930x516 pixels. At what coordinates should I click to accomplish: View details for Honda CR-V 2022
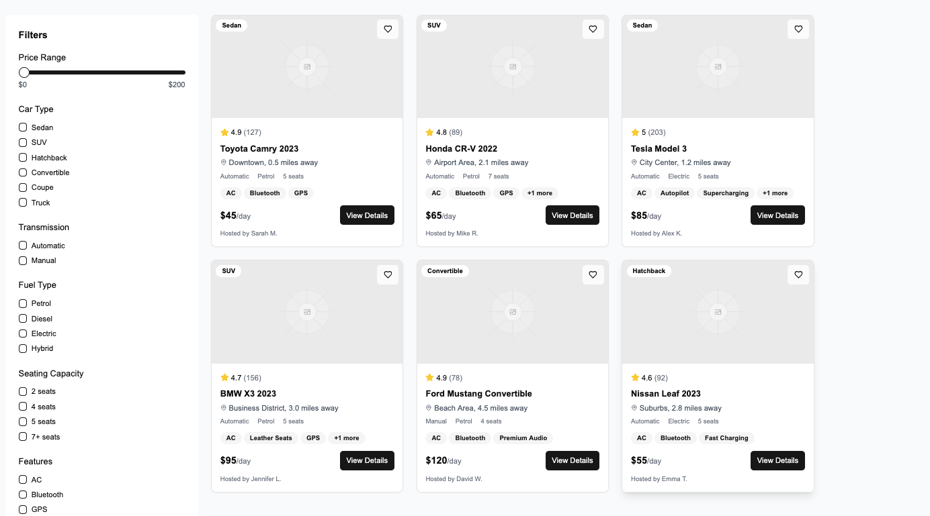click(573, 215)
